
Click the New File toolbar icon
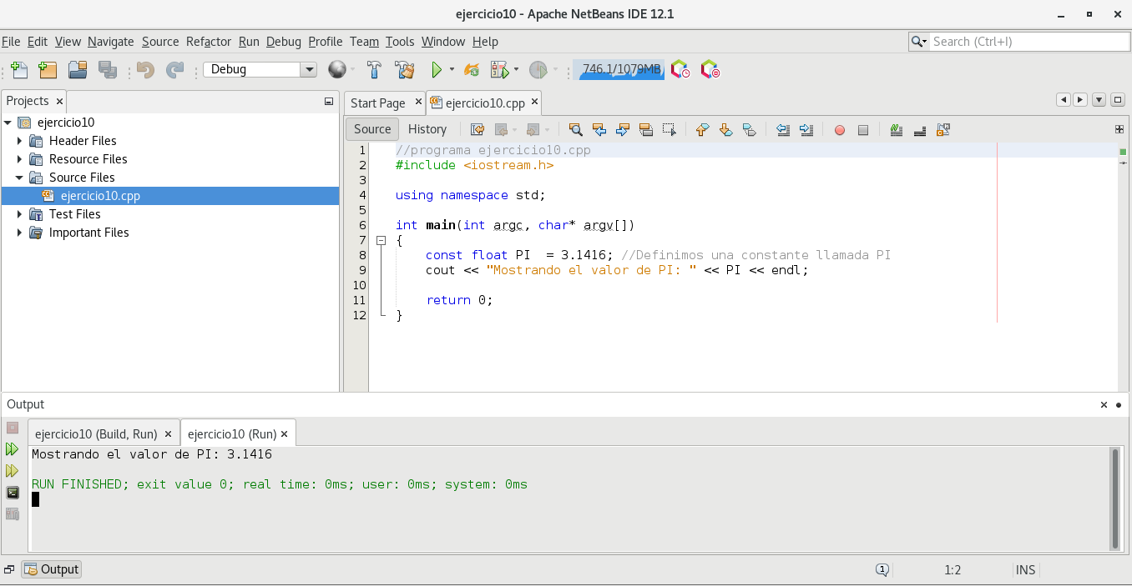[x=19, y=70]
